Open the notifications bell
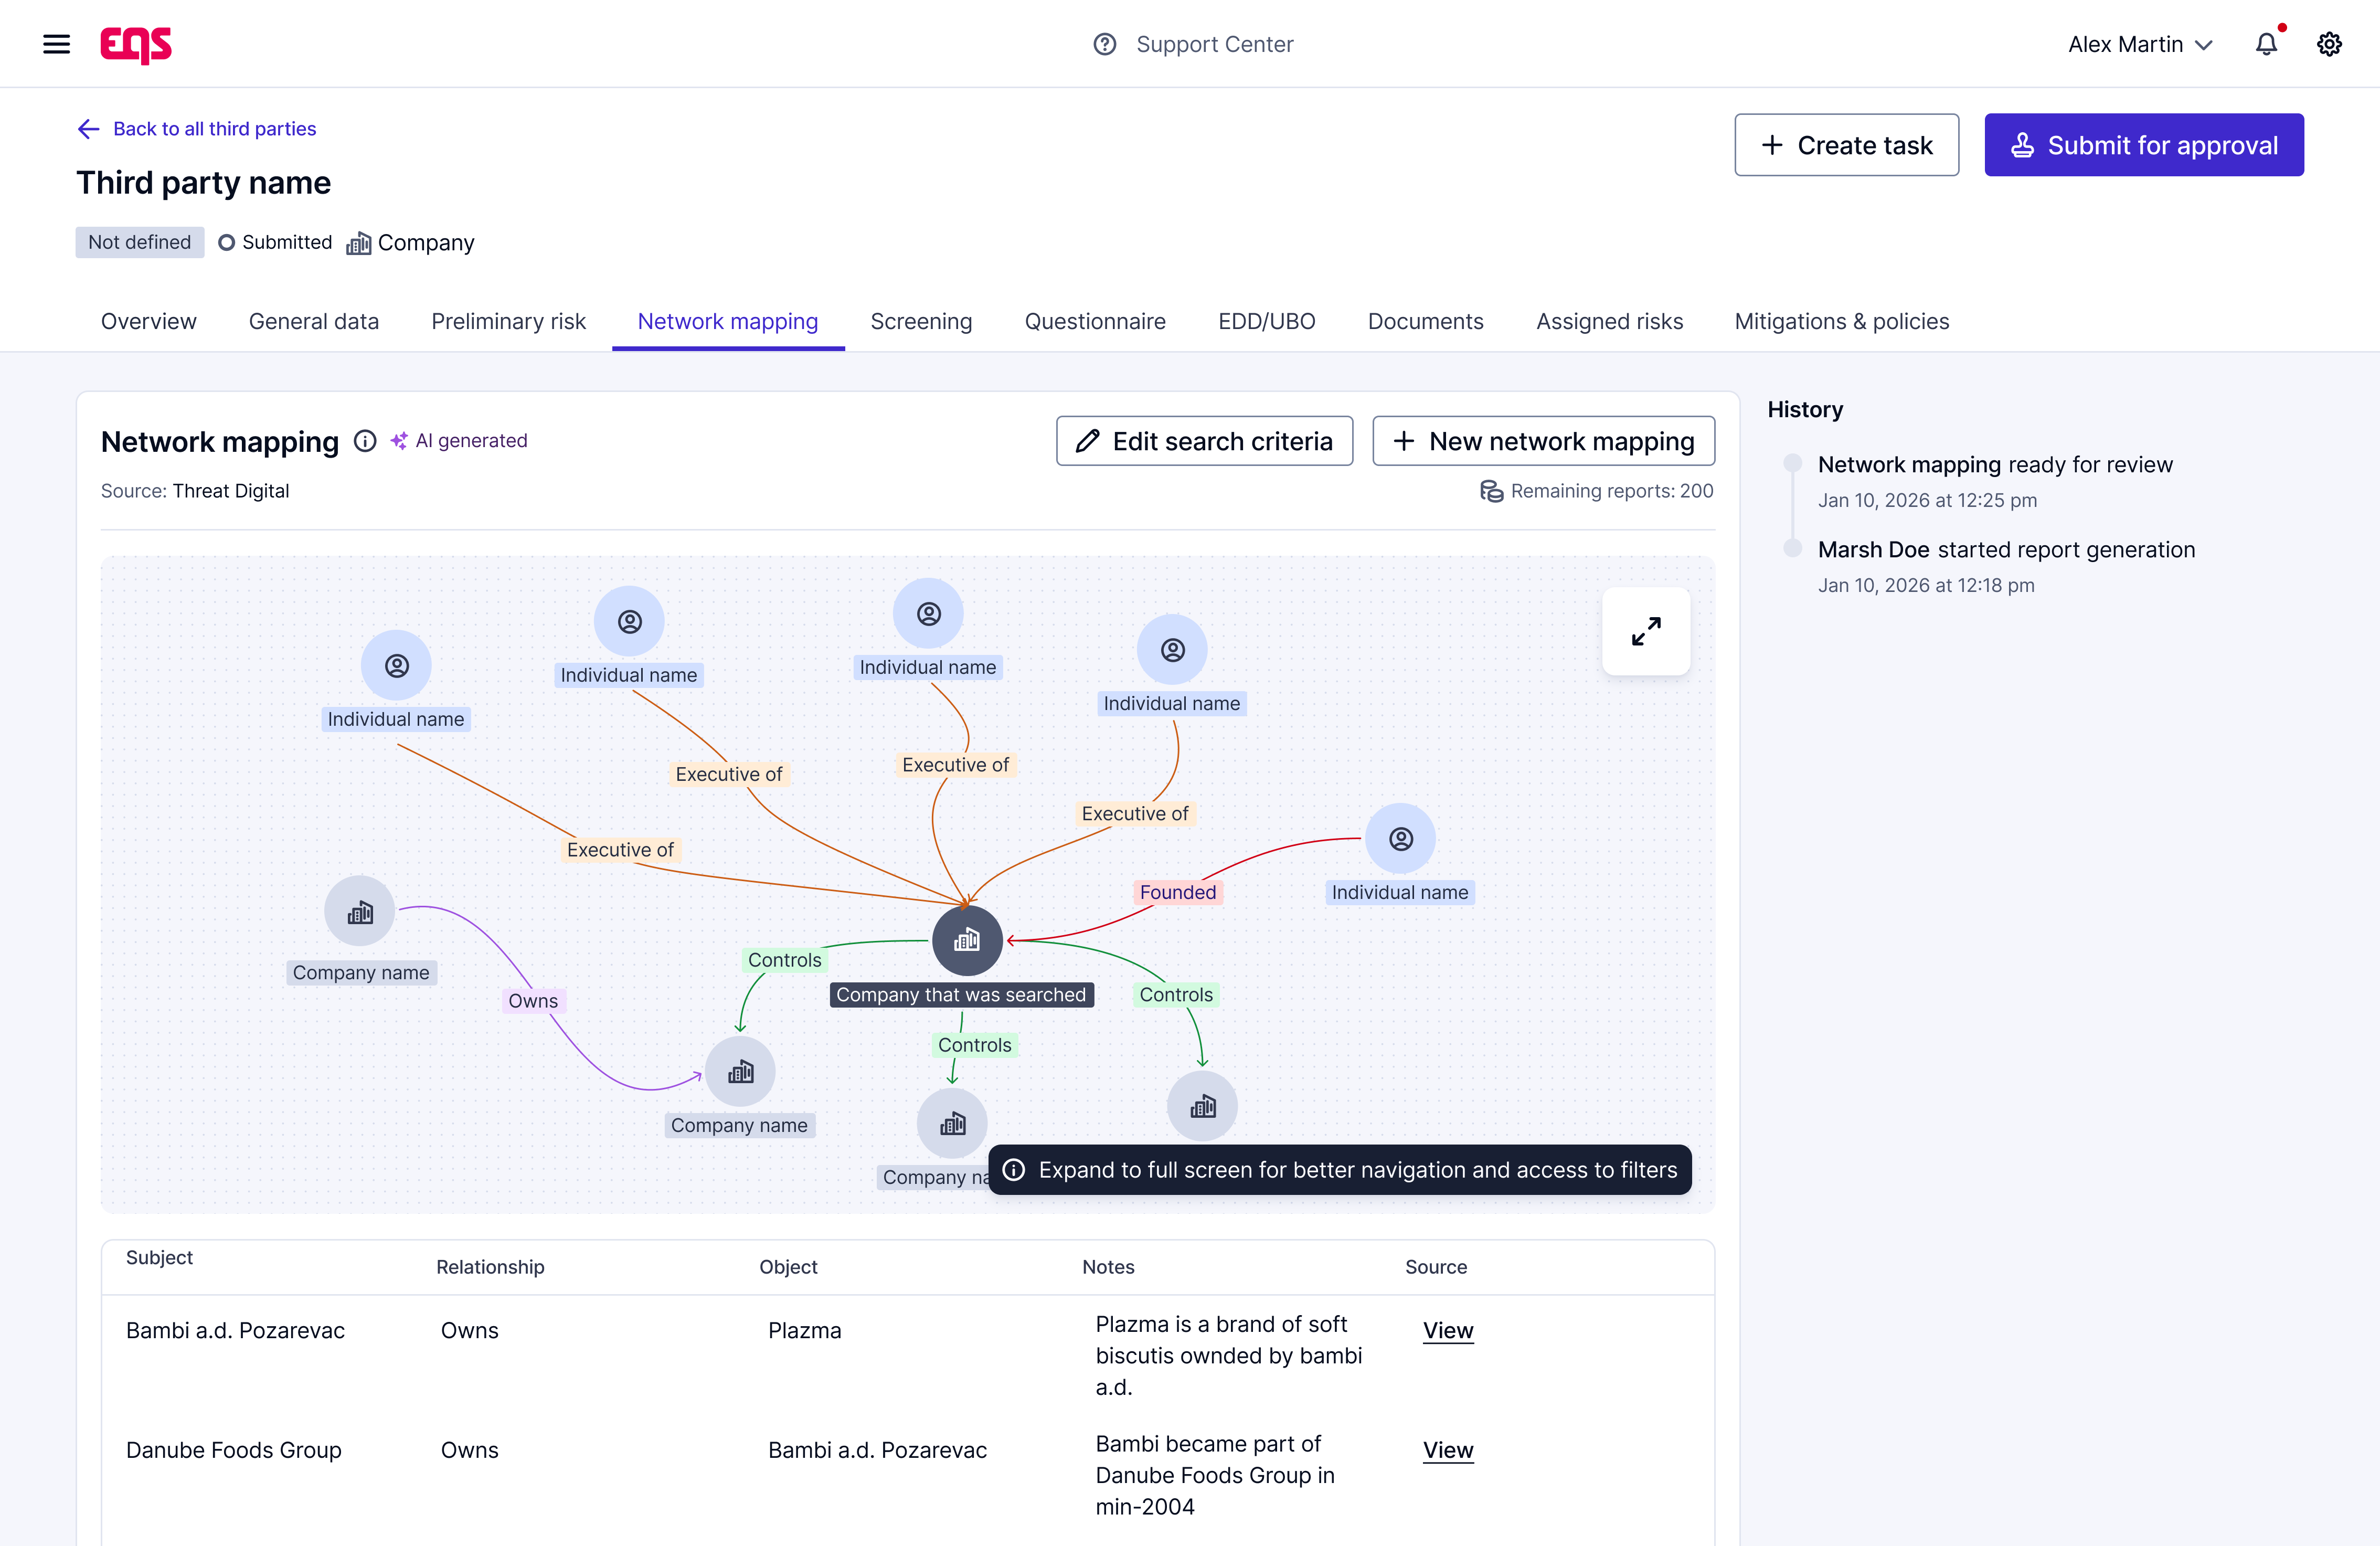Image resolution: width=2380 pixels, height=1546 pixels. (x=2266, y=44)
